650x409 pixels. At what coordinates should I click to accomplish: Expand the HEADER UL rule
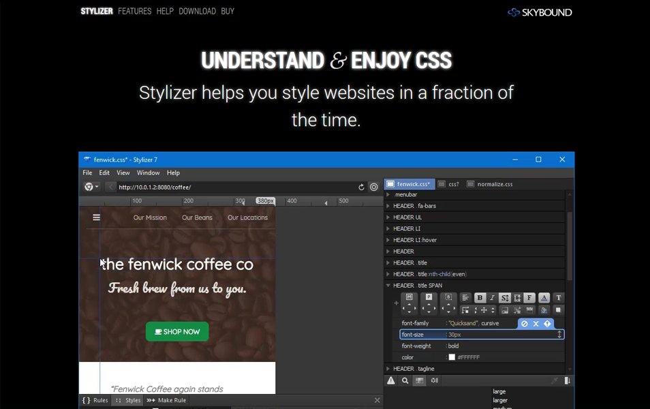coord(388,217)
